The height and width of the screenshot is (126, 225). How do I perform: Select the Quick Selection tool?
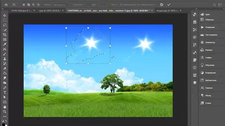click(5, 30)
